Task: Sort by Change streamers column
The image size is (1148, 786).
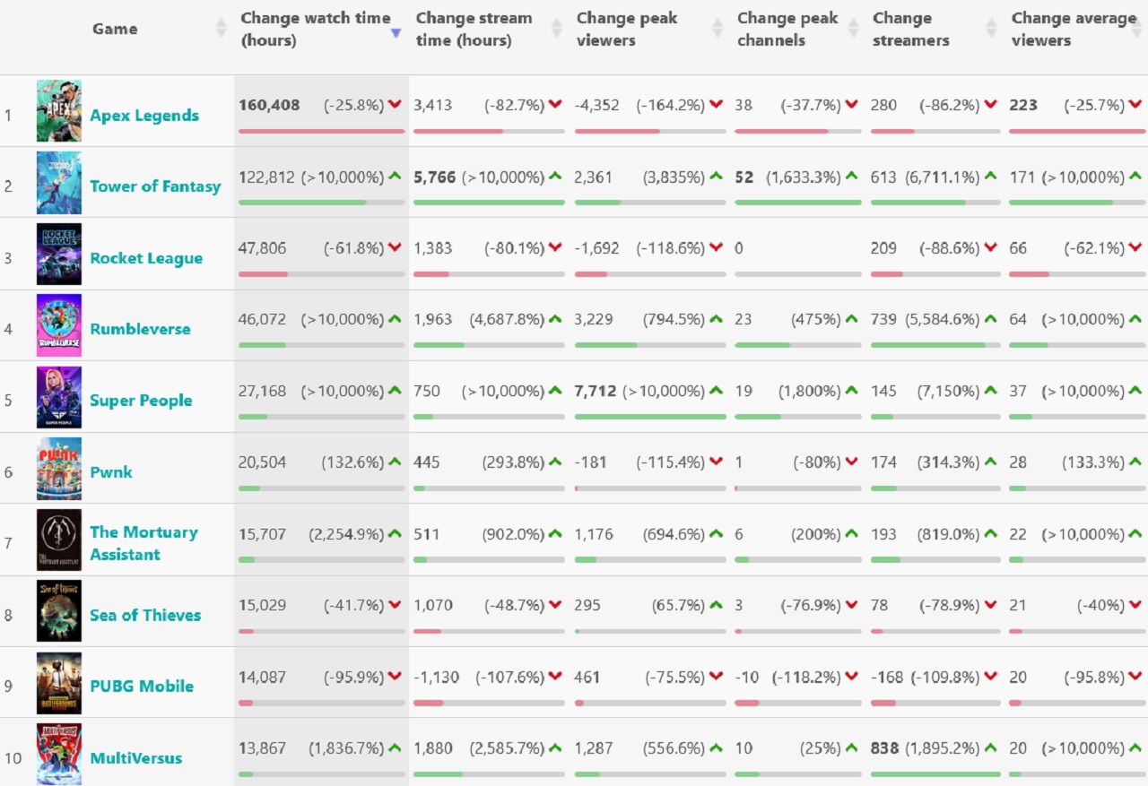Action: 910,29
